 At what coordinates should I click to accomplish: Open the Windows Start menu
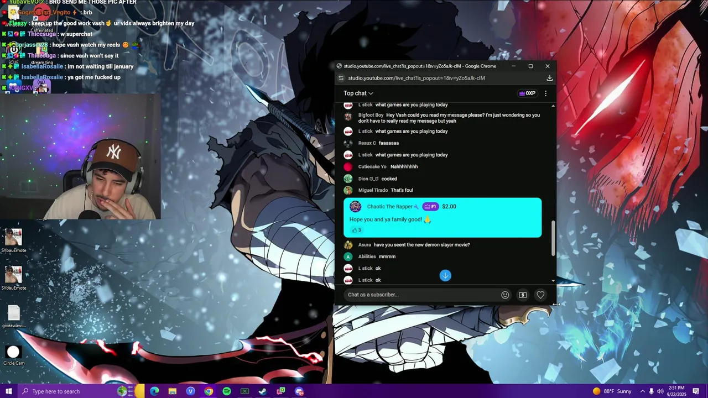(x=8, y=391)
